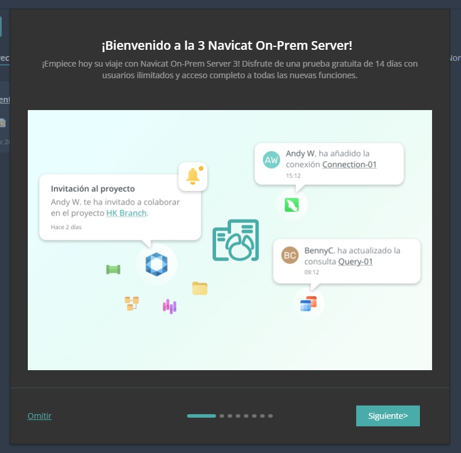Click the green SSH tunnel icon

(x=113, y=269)
